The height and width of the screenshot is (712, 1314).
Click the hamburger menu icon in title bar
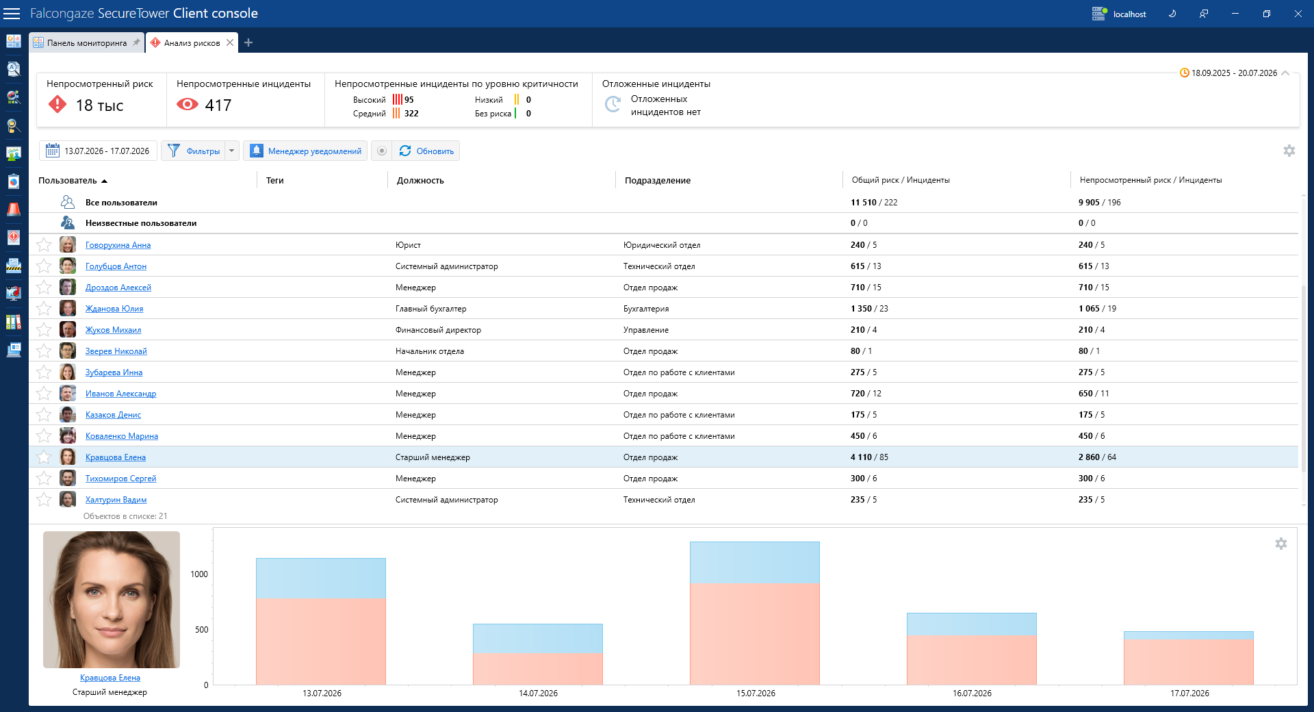tap(12, 14)
